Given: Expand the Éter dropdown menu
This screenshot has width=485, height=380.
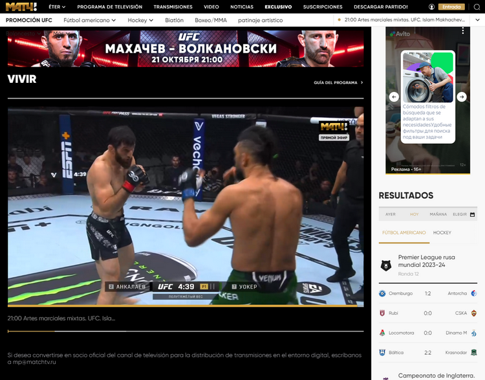Looking at the screenshot, I should click(x=57, y=7).
